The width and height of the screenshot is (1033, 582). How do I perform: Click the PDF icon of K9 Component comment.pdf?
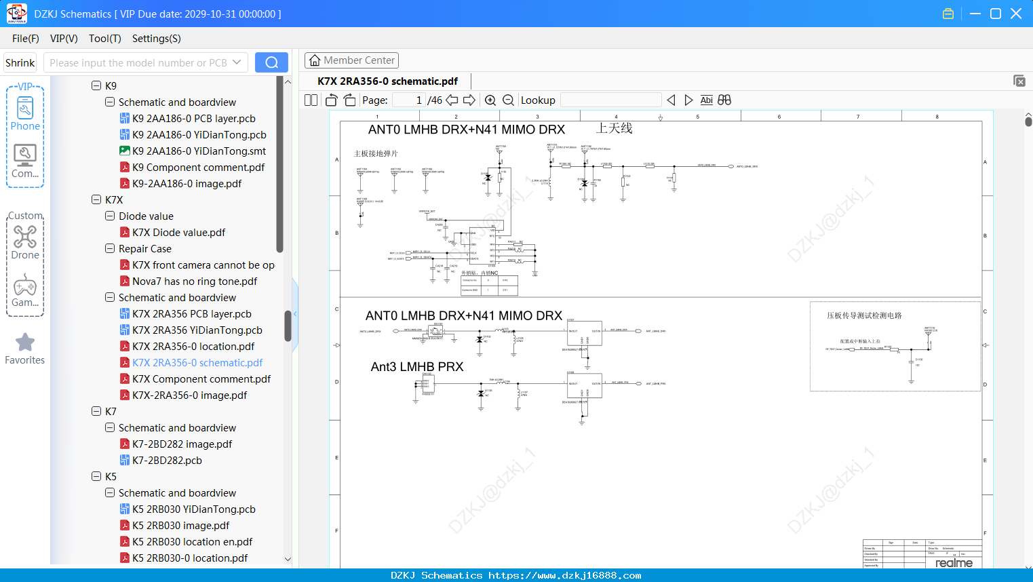point(125,167)
